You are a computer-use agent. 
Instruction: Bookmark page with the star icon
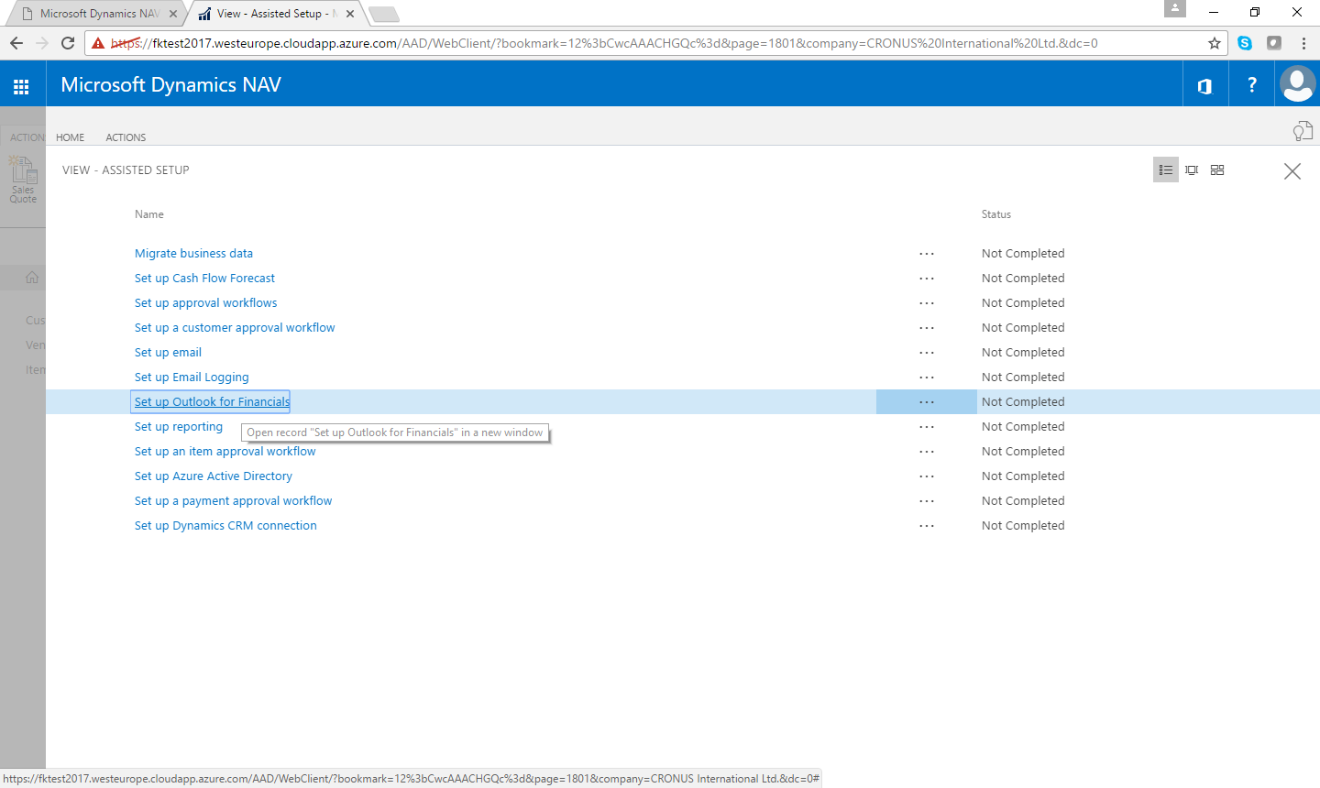tap(1215, 43)
